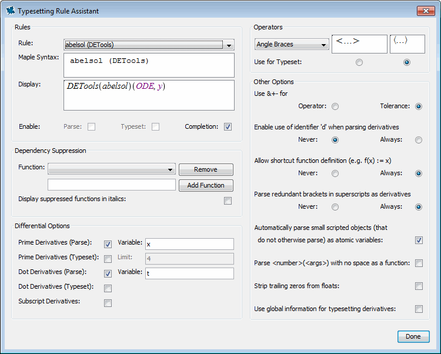Choose Always for identifier 'd' derivatives
This screenshot has width=441, height=354.
(419, 140)
